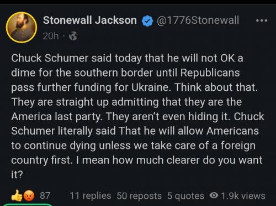The height and width of the screenshot is (206, 276).
Task: Click the 20h post timestamp
Action: (x=51, y=36)
